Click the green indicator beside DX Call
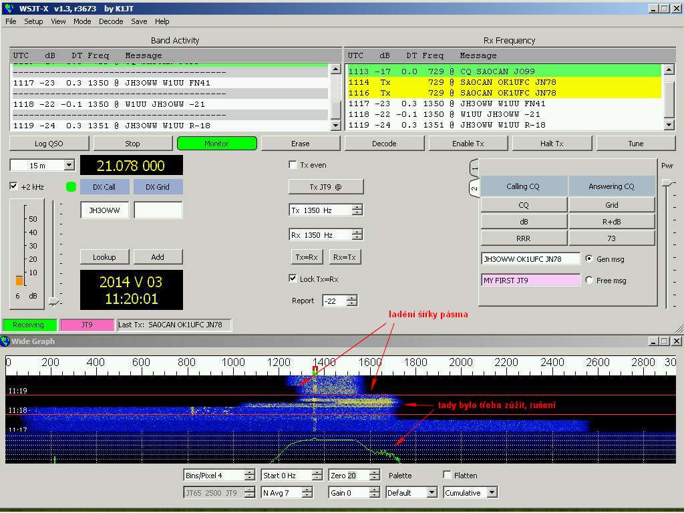Image resolution: width=684 pixels, height=513 pixels. [x=71, y=187]
